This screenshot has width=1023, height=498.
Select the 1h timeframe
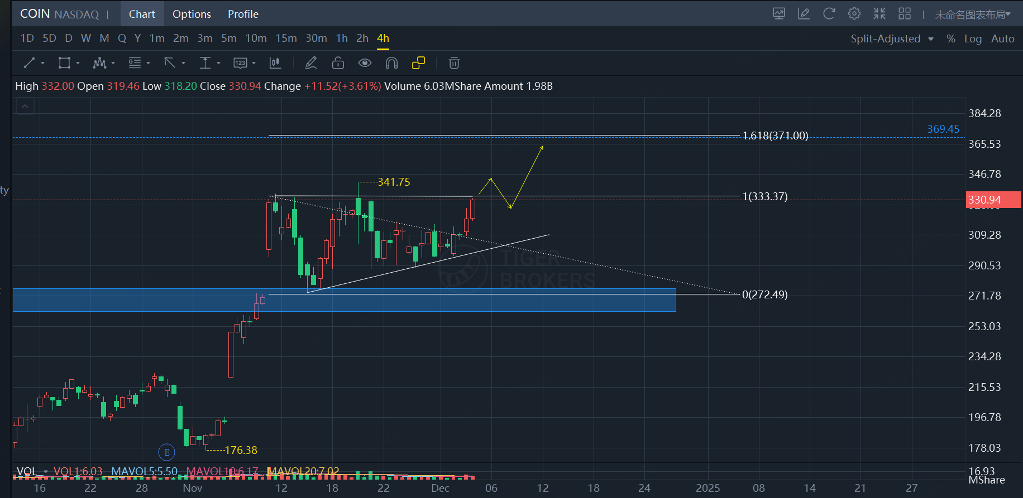pos(342,38)
